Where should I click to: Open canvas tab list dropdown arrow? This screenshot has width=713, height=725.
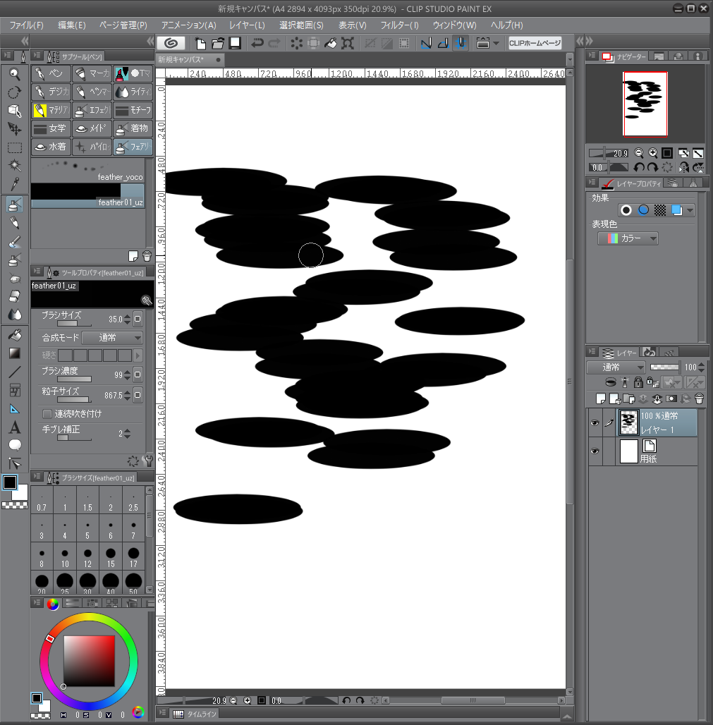click(570, 59)
